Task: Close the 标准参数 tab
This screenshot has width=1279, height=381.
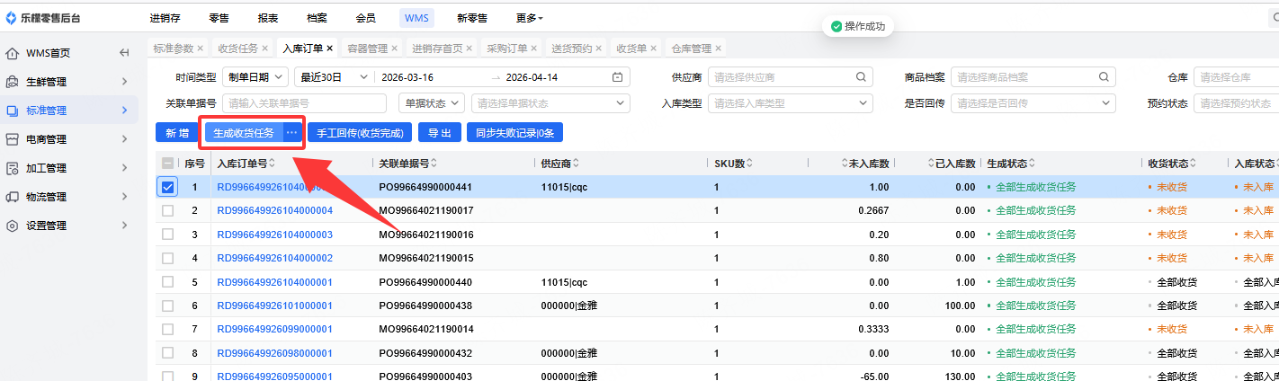Action: [x=200, y=49]
